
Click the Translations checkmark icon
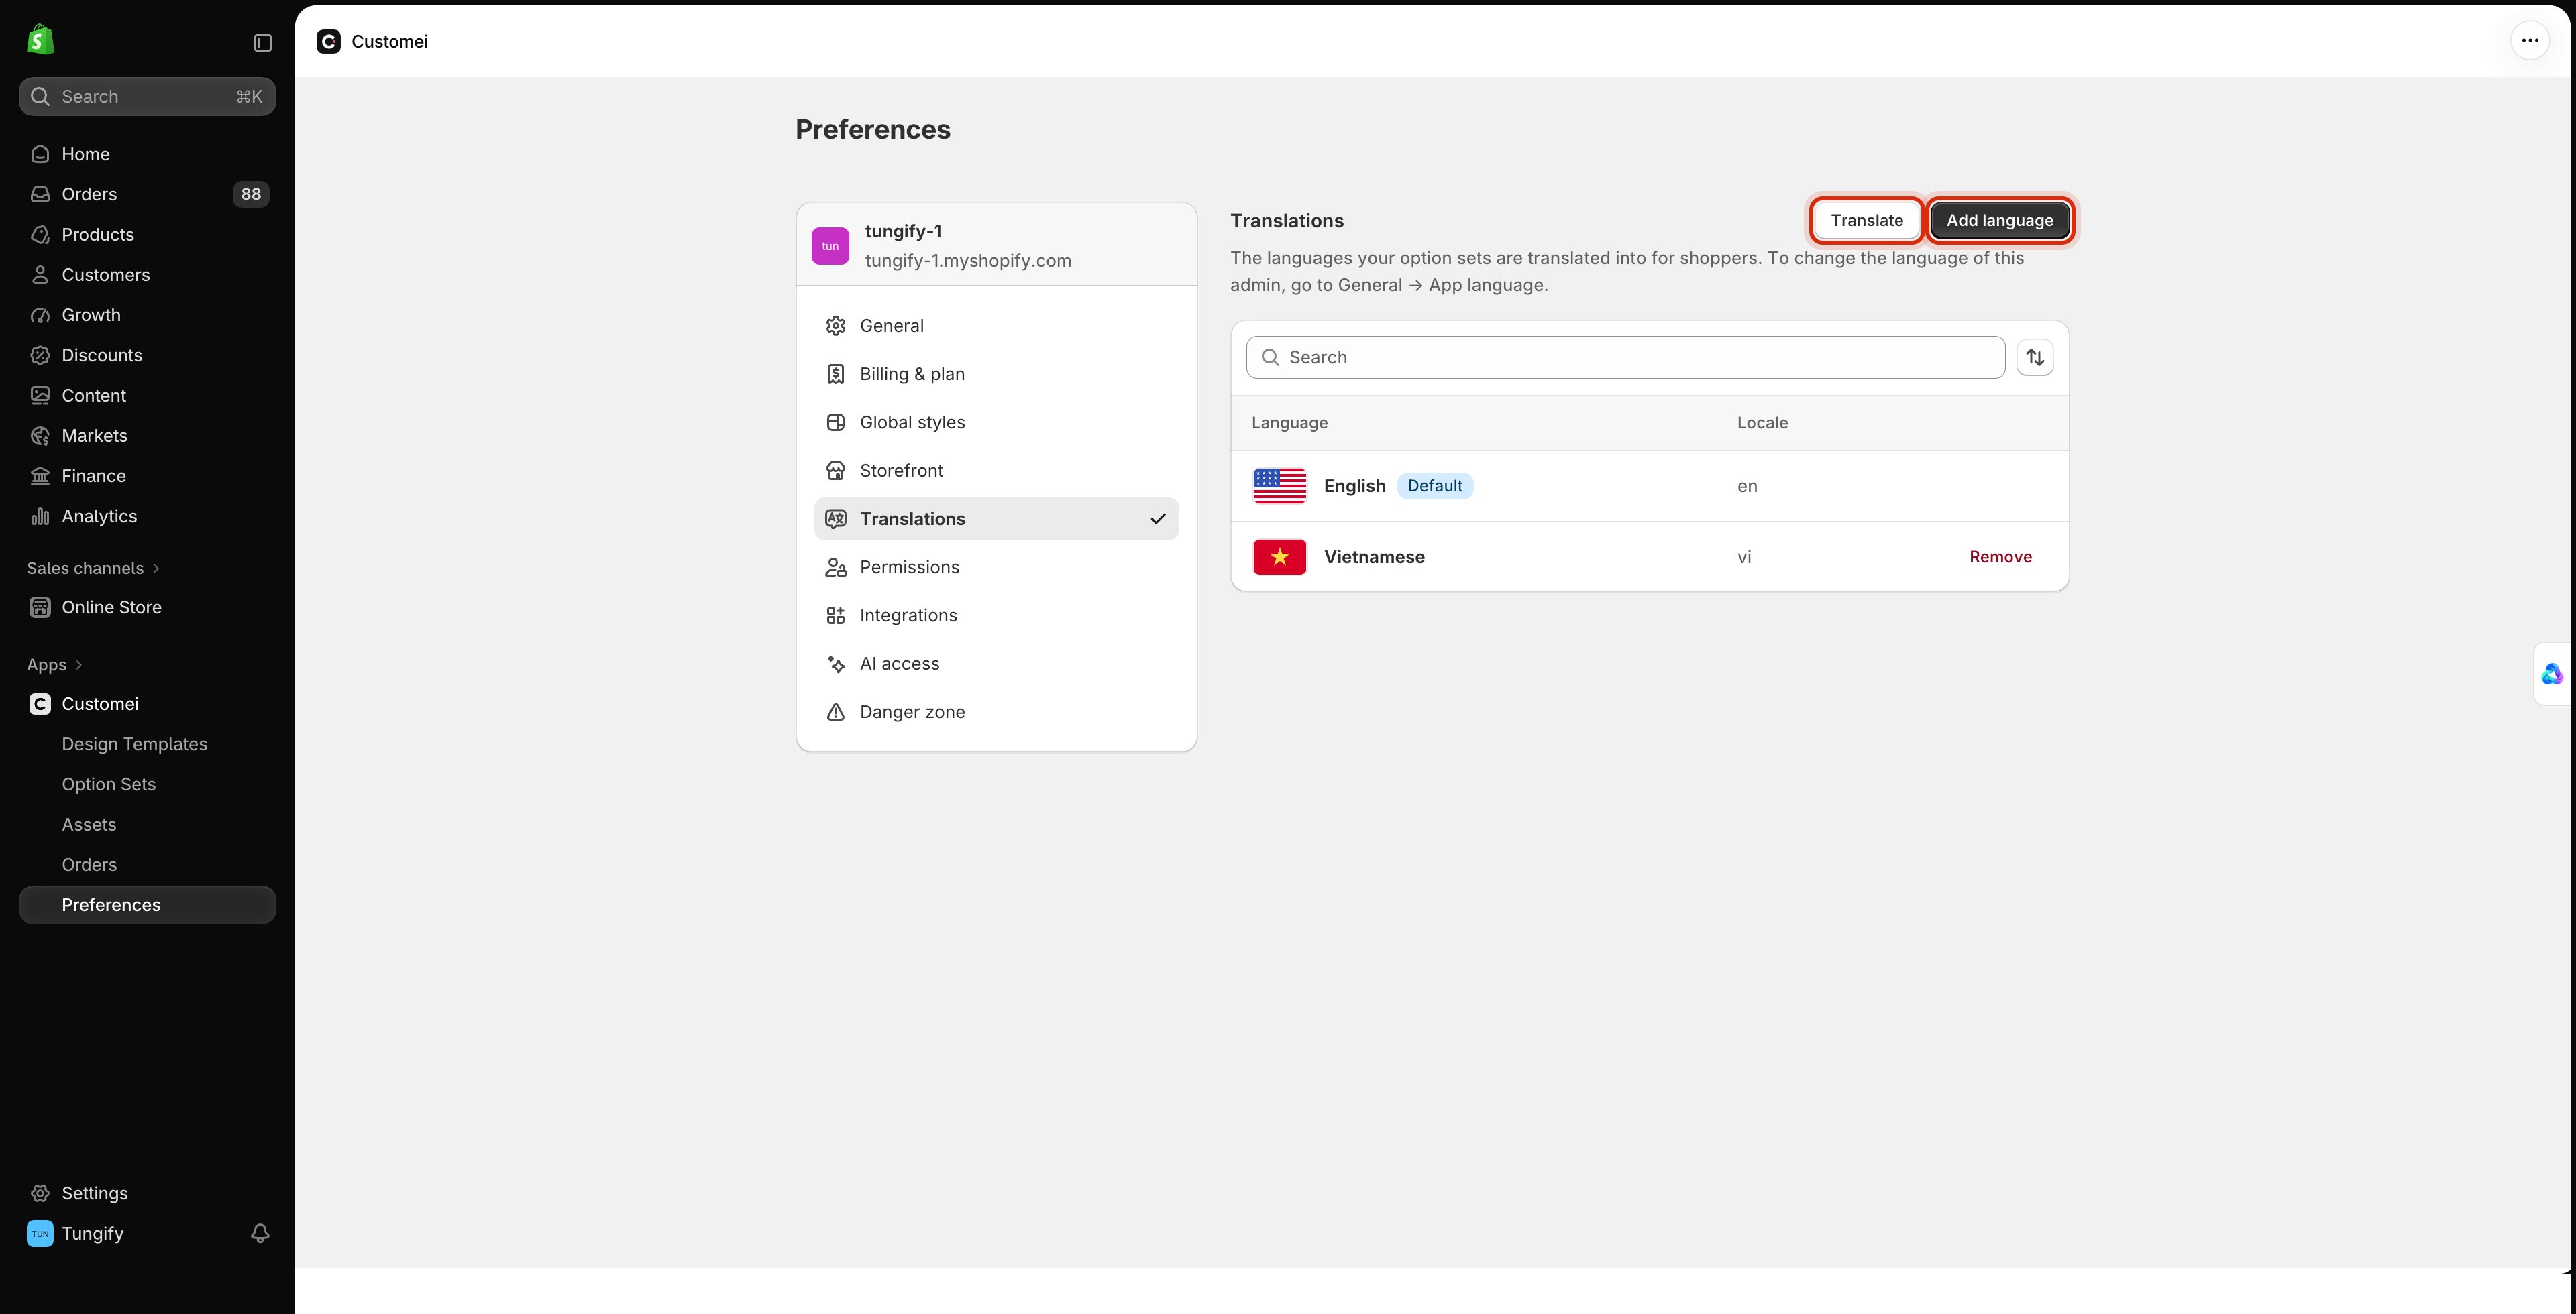tap(1157, 519)
